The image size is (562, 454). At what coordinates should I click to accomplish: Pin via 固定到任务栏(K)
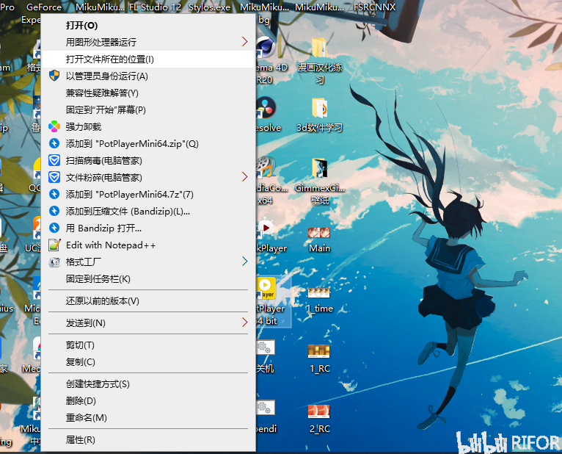pos(147,279)
